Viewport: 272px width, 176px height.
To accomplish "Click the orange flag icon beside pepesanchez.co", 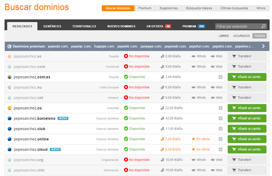I will click(x=9, y=108).
